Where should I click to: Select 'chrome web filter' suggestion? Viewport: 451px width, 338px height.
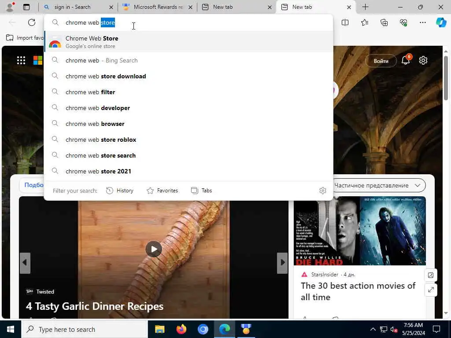189,92
